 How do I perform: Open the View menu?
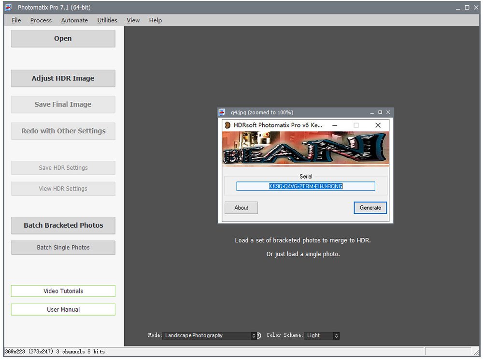click(133, 20)
